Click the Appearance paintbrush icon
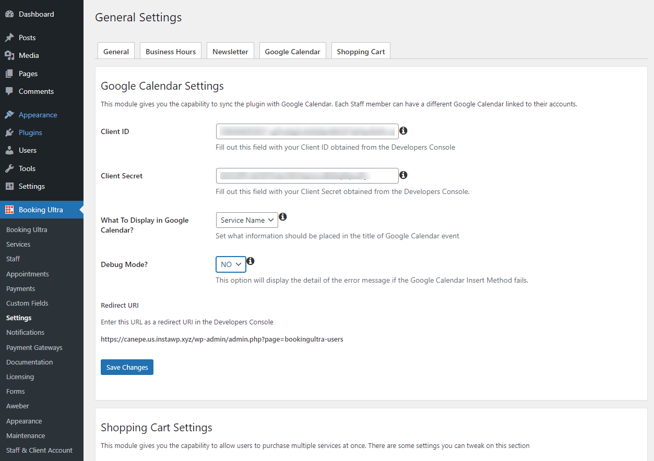The height and width of the screenshot is (461, 654). [9, 115]
